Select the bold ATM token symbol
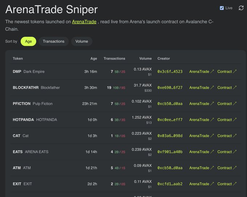The image size is (247, 197). point(17,168)
